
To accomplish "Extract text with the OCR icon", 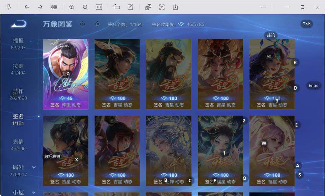I will coord(162,7).
